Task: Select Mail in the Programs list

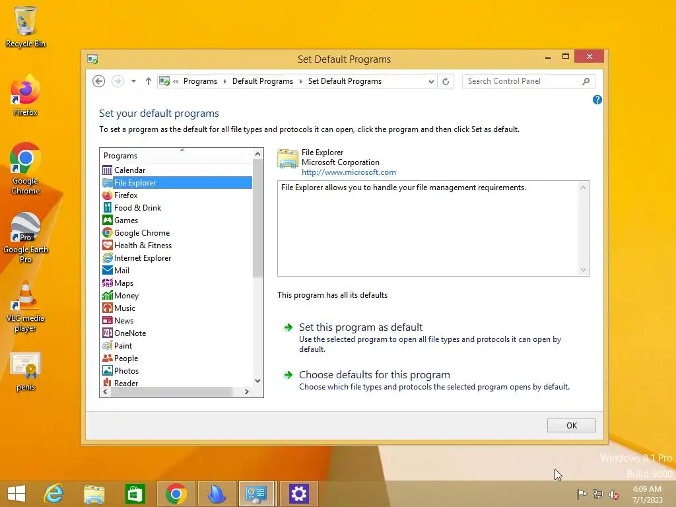Action: [x=177, y=270]
